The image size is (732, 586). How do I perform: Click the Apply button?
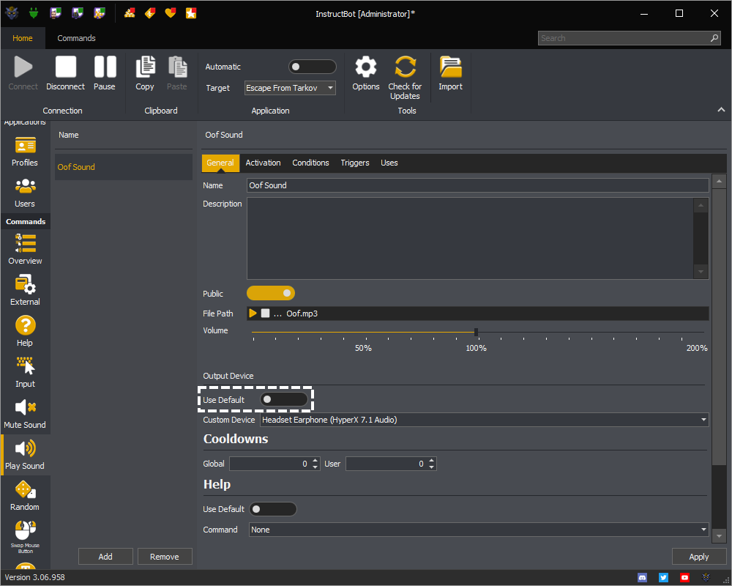point(699,557)
